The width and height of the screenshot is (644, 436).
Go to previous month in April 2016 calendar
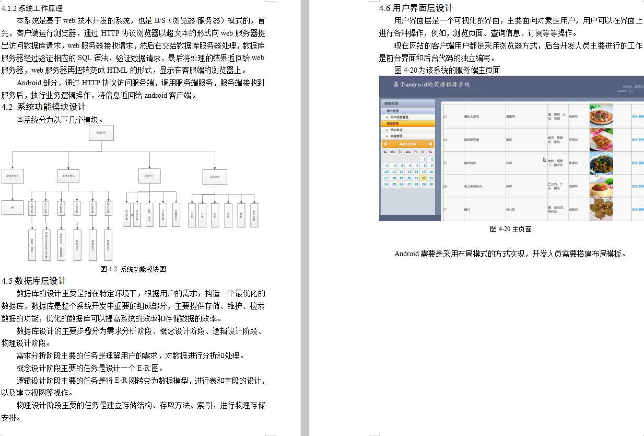coord(385,144)
